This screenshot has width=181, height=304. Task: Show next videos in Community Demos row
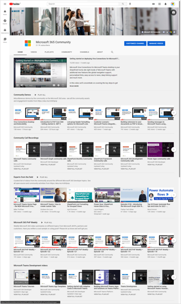174,112
